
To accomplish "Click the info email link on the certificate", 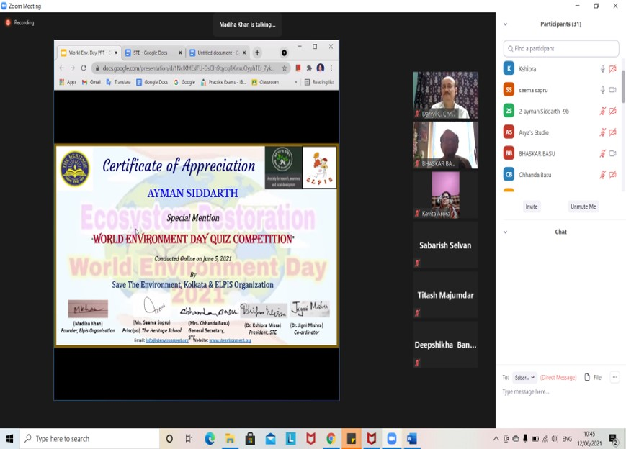I will pos(167,340).
